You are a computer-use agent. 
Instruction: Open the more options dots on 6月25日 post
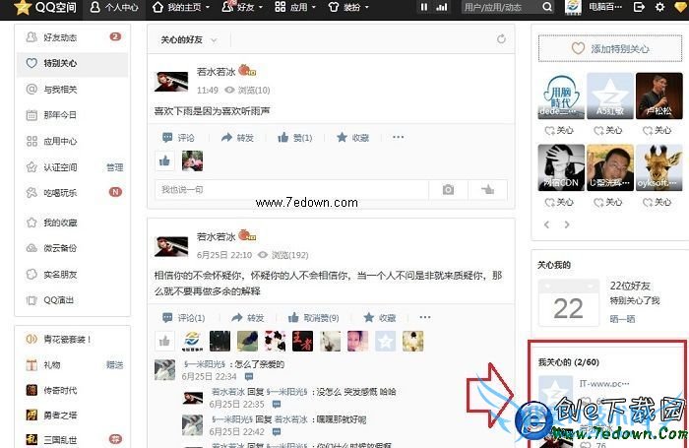click(x=425, y=317)
